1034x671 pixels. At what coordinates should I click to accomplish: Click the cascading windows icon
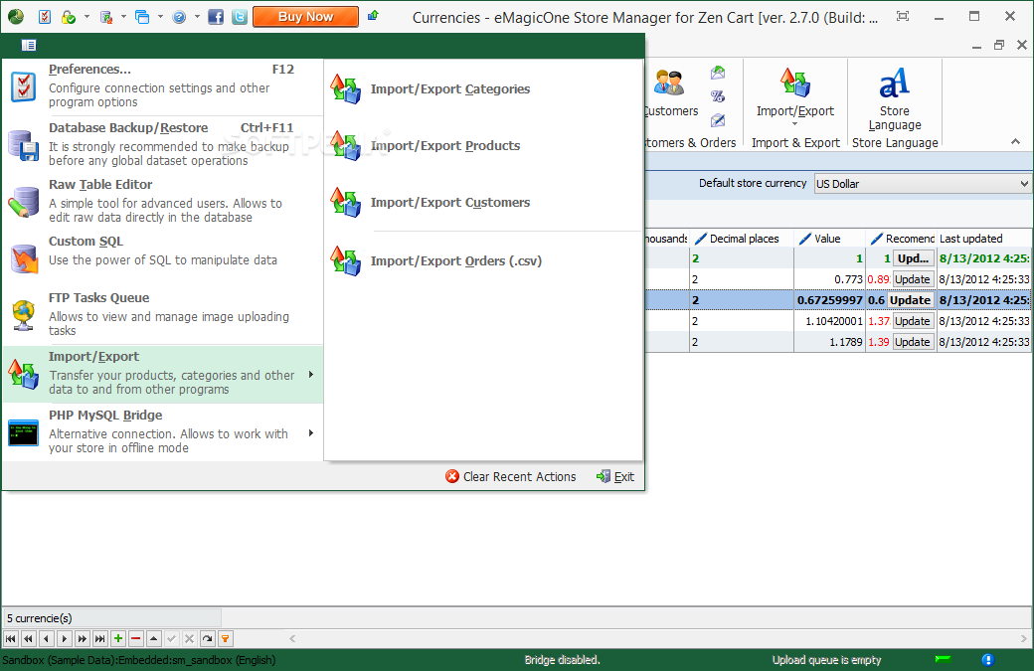point(142,17)
